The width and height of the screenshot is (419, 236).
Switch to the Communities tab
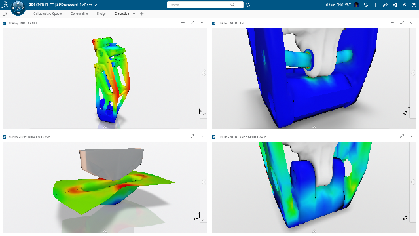[x=79, y=14]
